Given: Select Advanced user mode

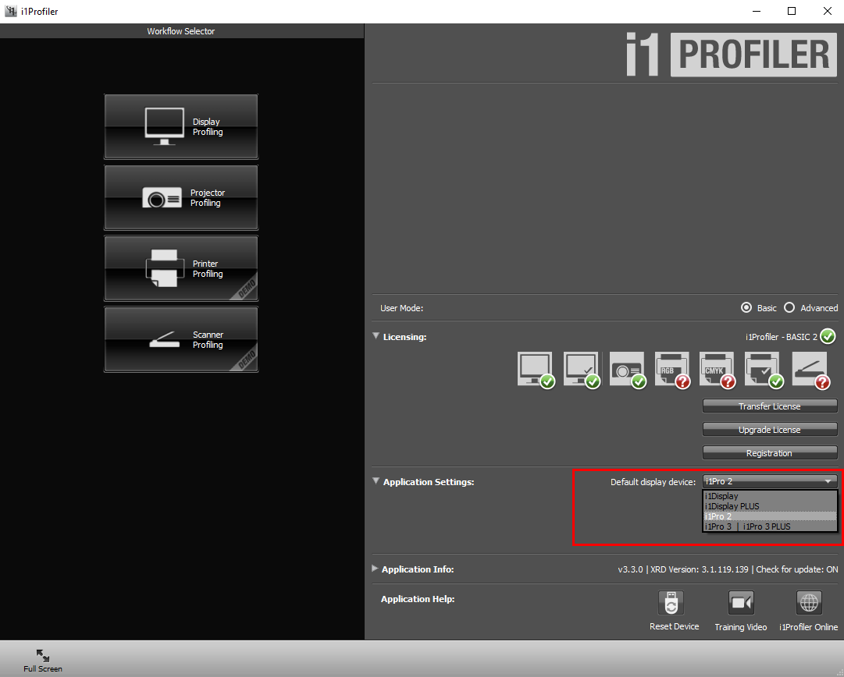Looking at the screenshot, I should click(789, 307).
